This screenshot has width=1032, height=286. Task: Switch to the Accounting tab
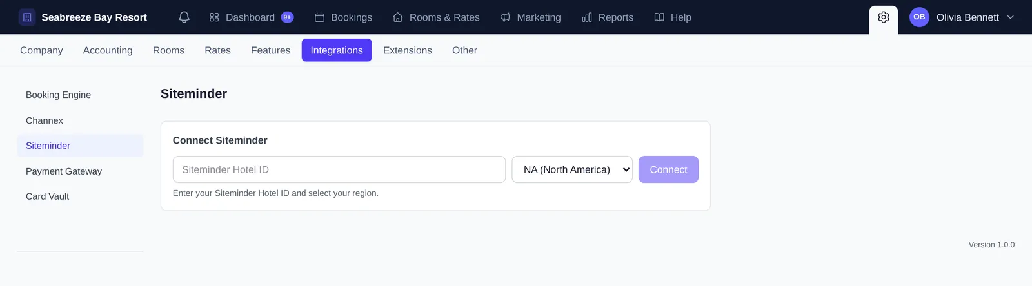[108, 50]
